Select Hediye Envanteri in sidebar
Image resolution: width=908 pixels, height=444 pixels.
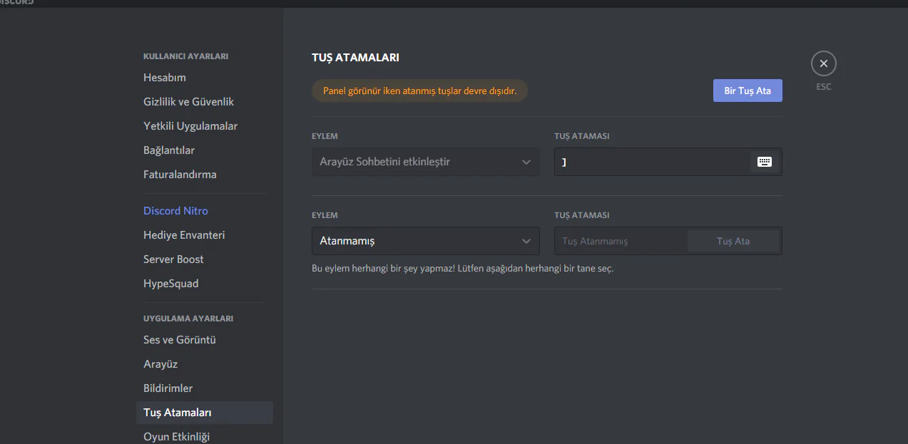tap(184, 235)
